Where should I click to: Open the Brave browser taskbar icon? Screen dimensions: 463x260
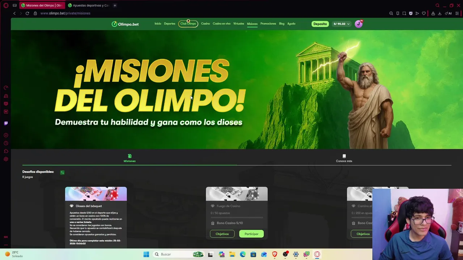pos(275,254)
